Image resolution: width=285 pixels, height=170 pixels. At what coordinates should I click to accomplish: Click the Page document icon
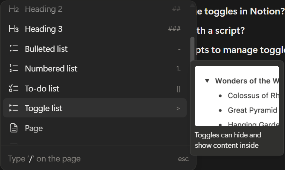[x=14, y=128]
